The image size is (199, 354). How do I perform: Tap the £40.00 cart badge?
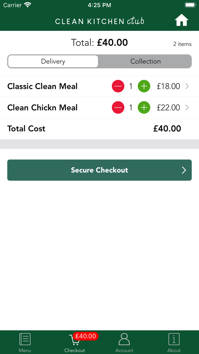[x=86, y=336]
